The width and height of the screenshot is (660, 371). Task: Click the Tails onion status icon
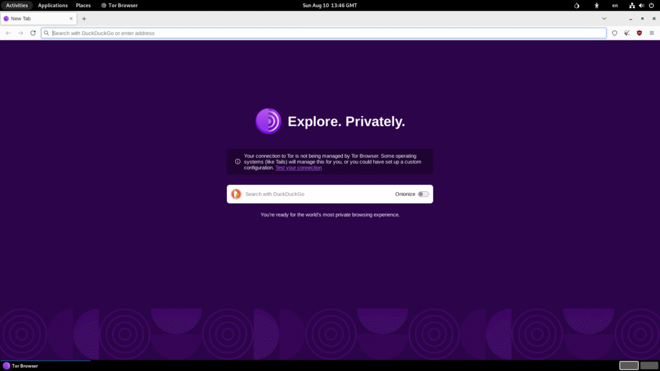tap(576, 5)
